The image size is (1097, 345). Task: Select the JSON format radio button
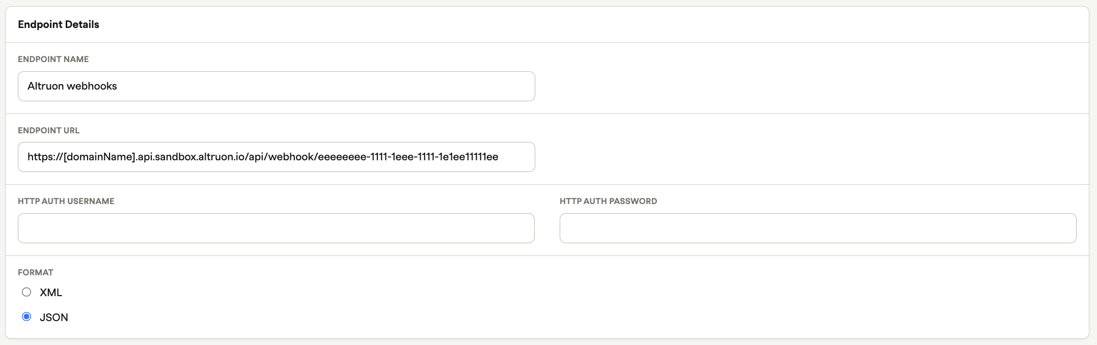(26, 317)
